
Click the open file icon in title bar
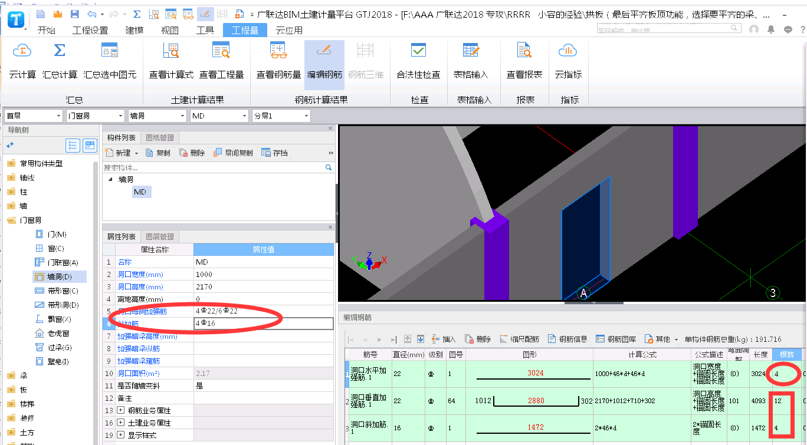pyautogui.click(x=57, y=14)
